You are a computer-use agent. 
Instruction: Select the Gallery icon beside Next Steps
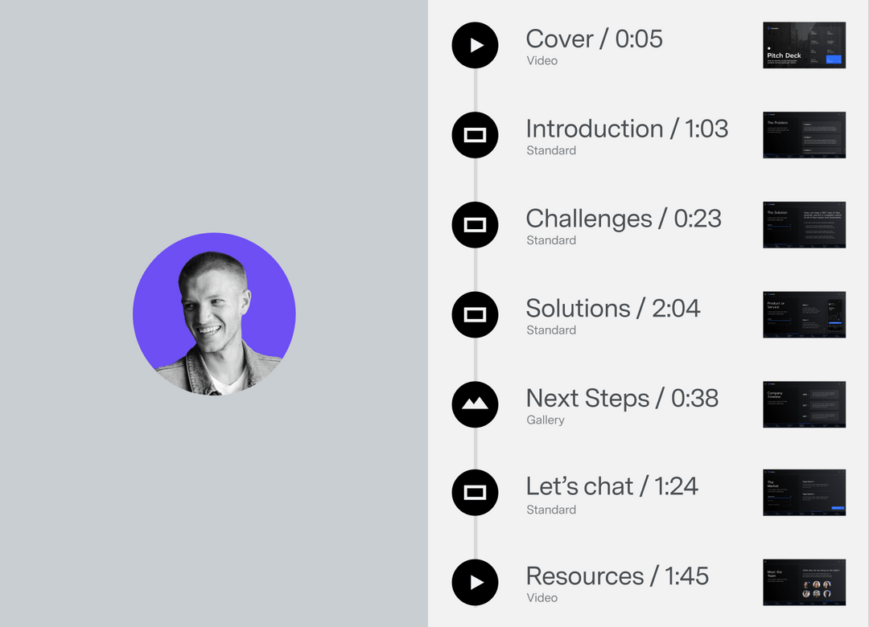pos(475,404)
